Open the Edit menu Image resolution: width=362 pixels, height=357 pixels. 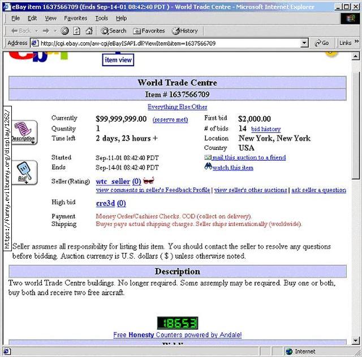(32, 18)
